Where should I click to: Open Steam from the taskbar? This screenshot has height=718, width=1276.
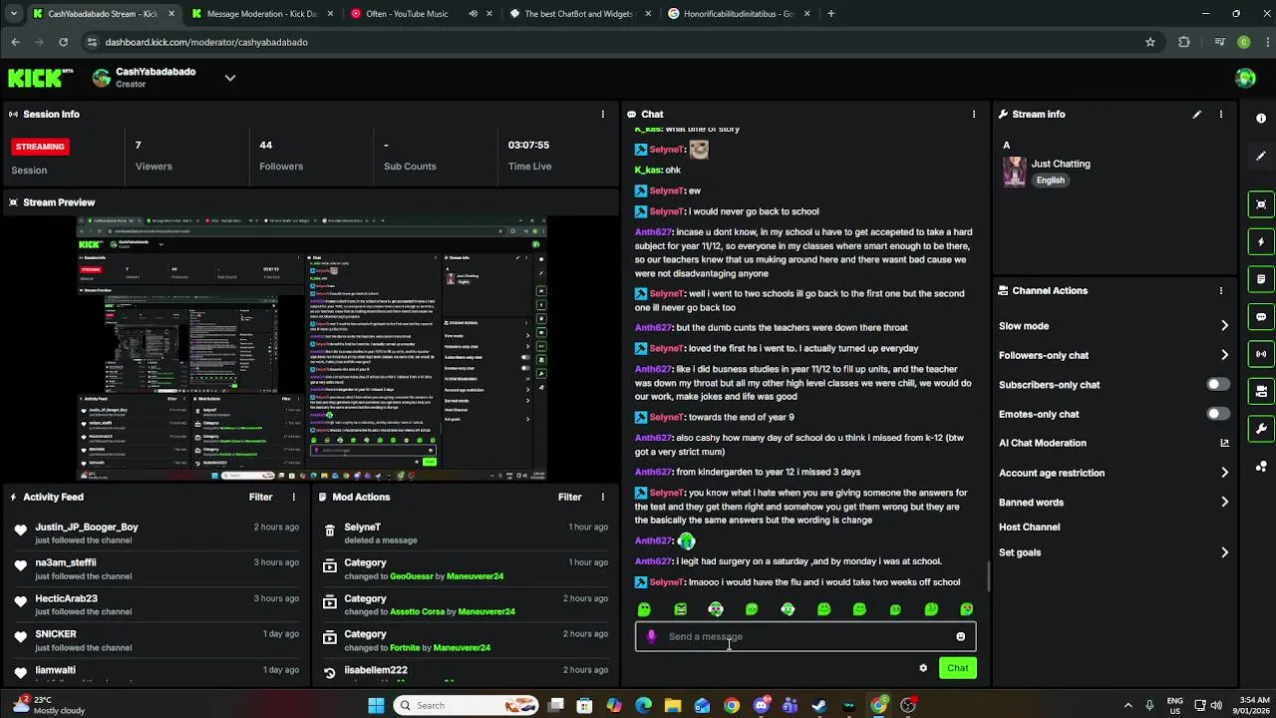click(x=819, y=705)
